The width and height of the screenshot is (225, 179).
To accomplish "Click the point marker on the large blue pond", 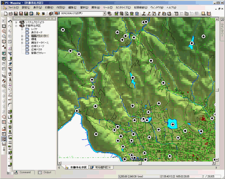I will [x=173, y=124].
